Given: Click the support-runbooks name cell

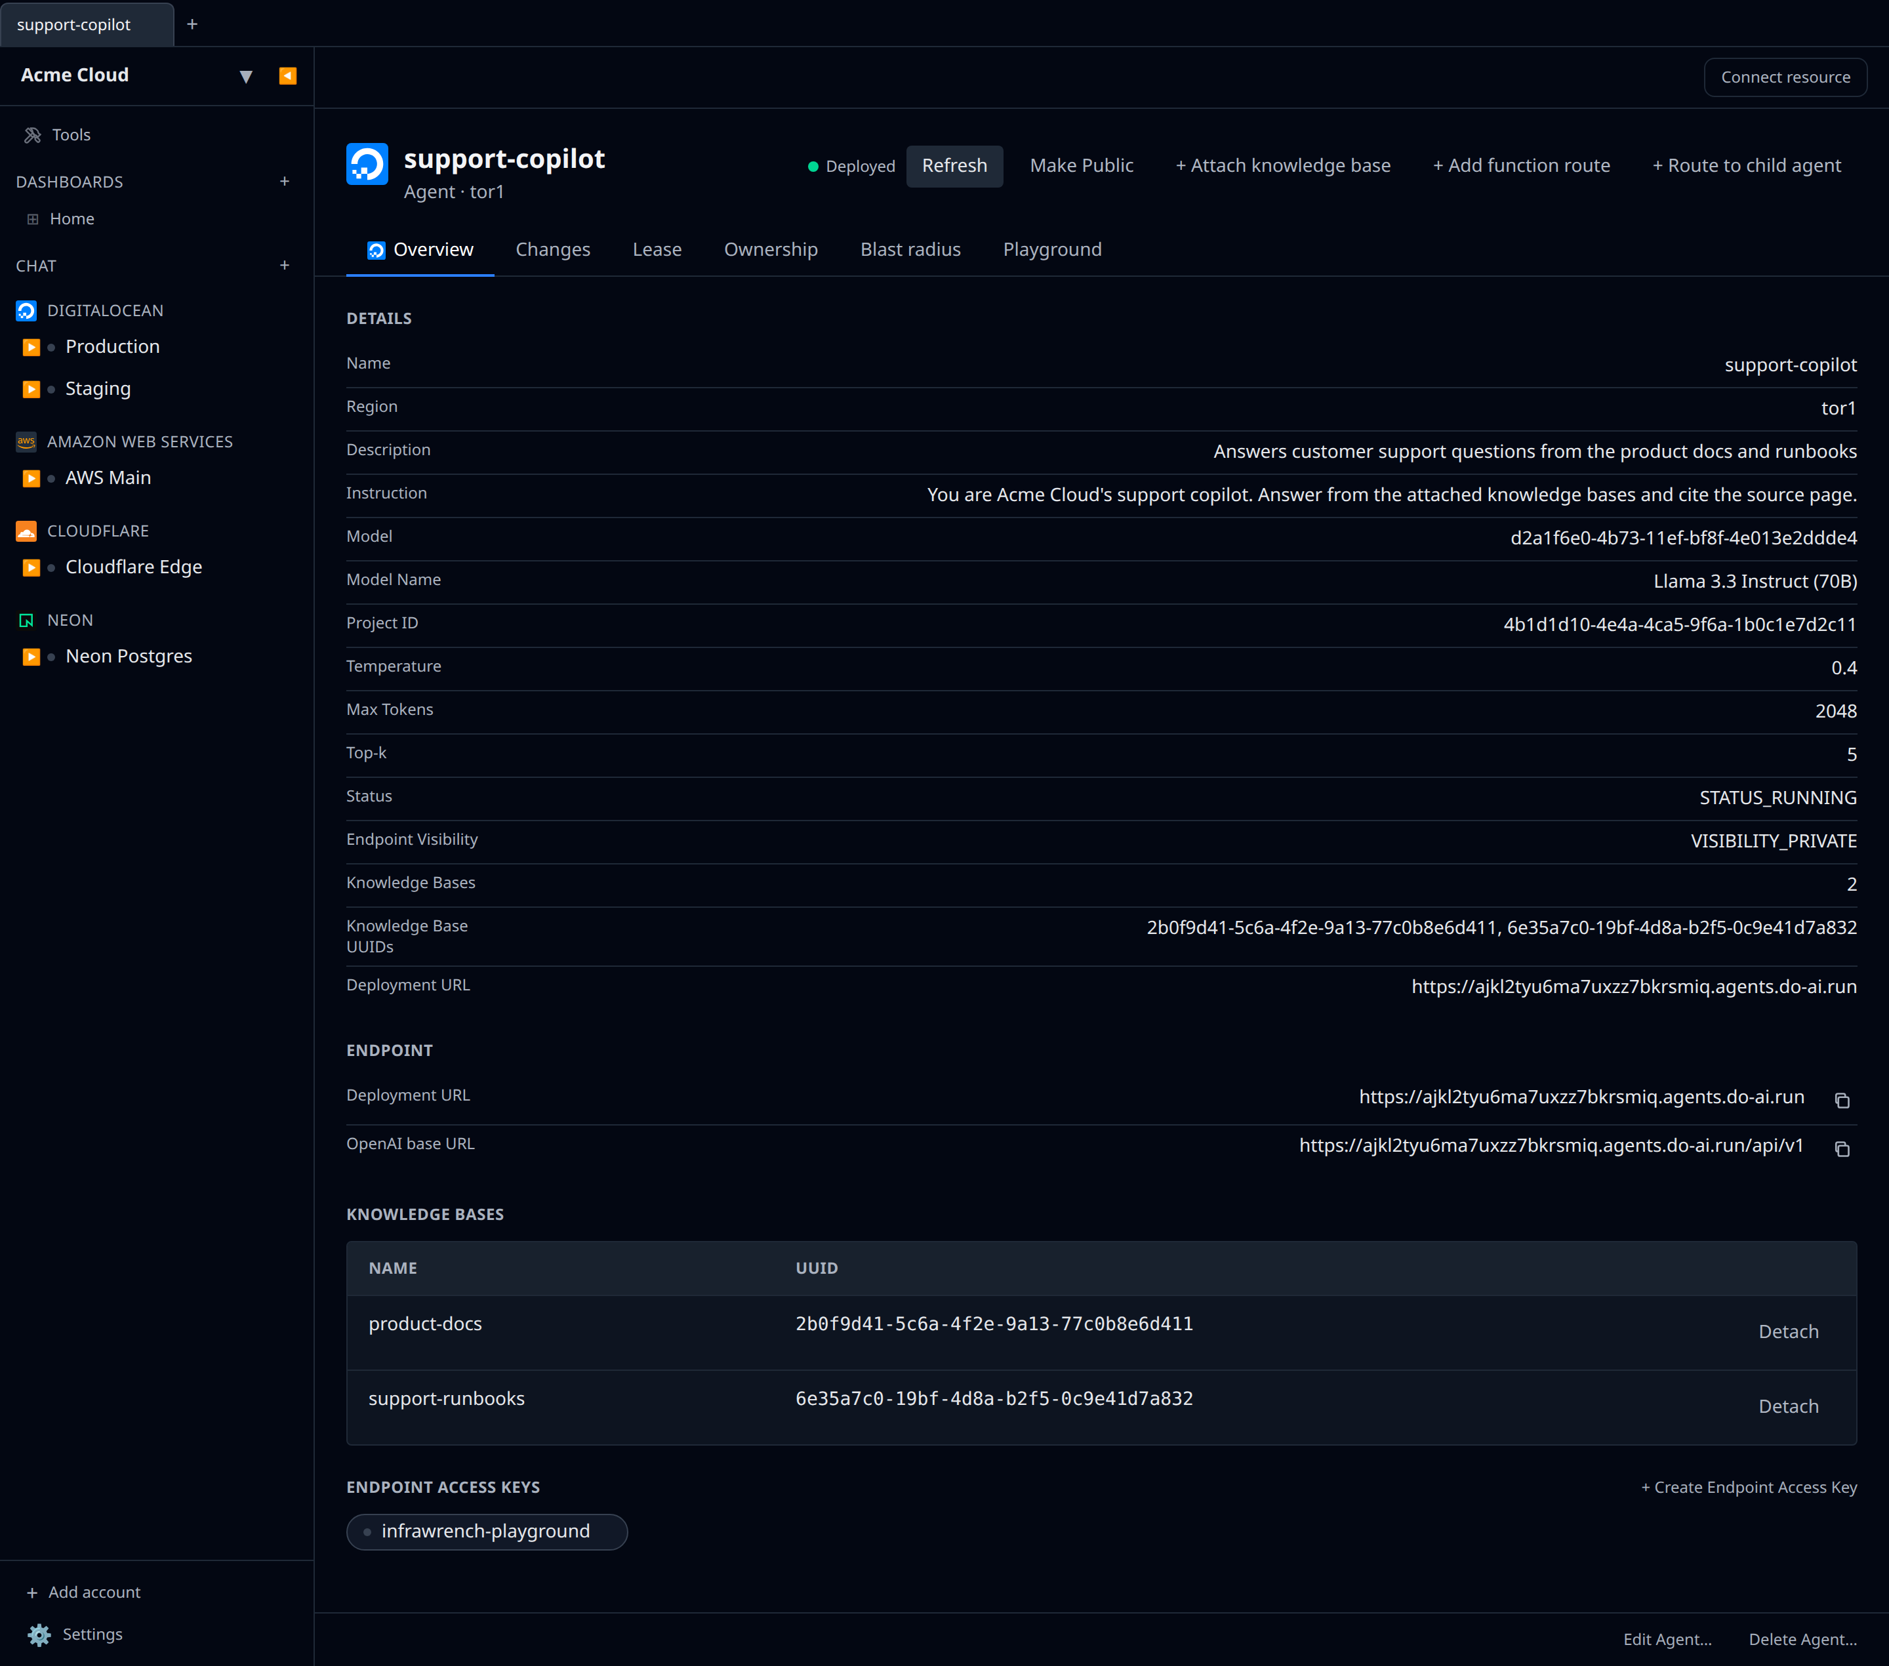Looking at the screenshot, I should click(x=447, y=1399).
